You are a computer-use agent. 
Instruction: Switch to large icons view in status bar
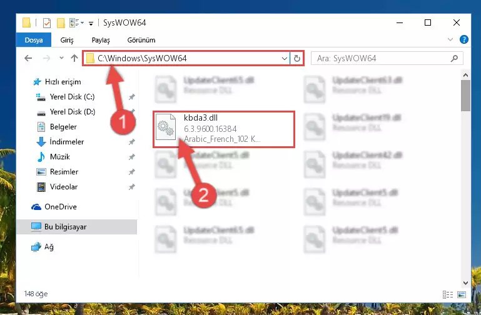(462, 294)
